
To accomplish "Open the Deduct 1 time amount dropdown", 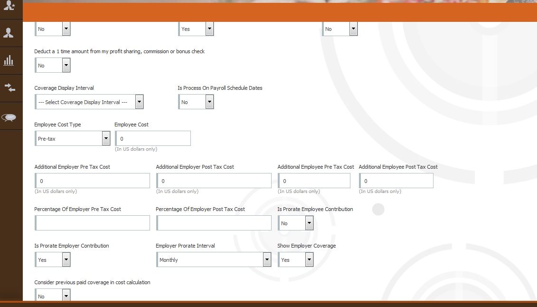I will pyautogui.click(x=53, y=65).
